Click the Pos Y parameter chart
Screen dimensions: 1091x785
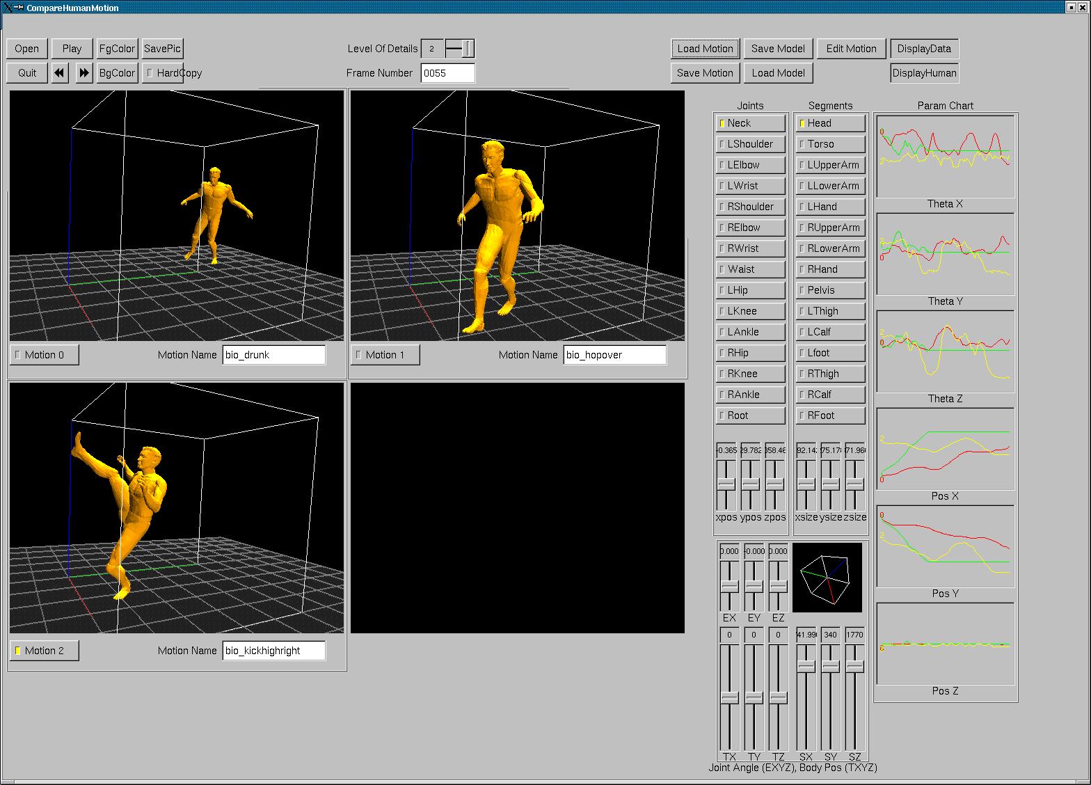click(x=945, y=546)
